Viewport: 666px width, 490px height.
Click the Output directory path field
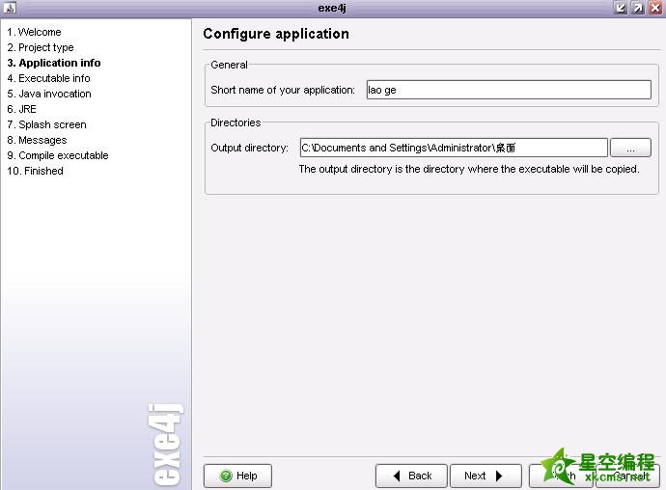tap(454, 148)
